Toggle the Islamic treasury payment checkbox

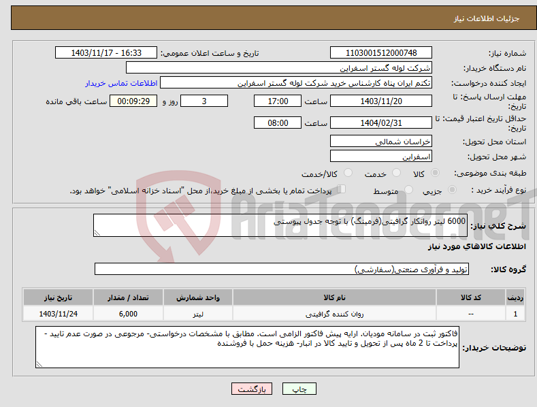[342, 189]
